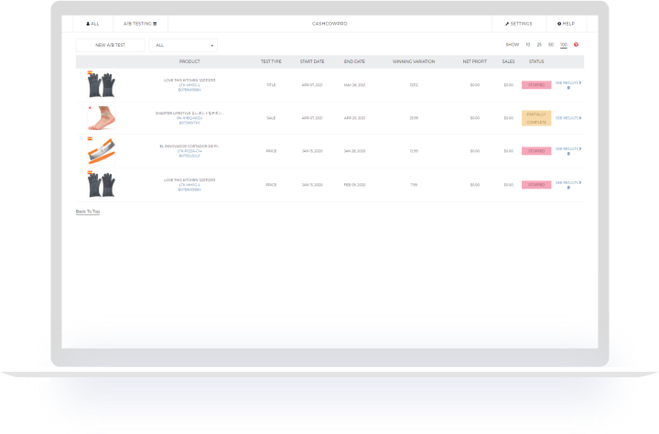Show 10 rows per page
The height and width of the screenshot is (434, 659).
528,45
